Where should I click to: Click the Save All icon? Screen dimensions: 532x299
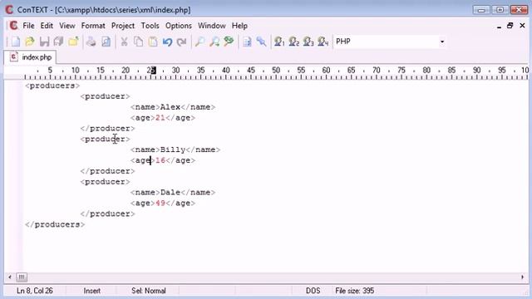[x=59, y=42]
